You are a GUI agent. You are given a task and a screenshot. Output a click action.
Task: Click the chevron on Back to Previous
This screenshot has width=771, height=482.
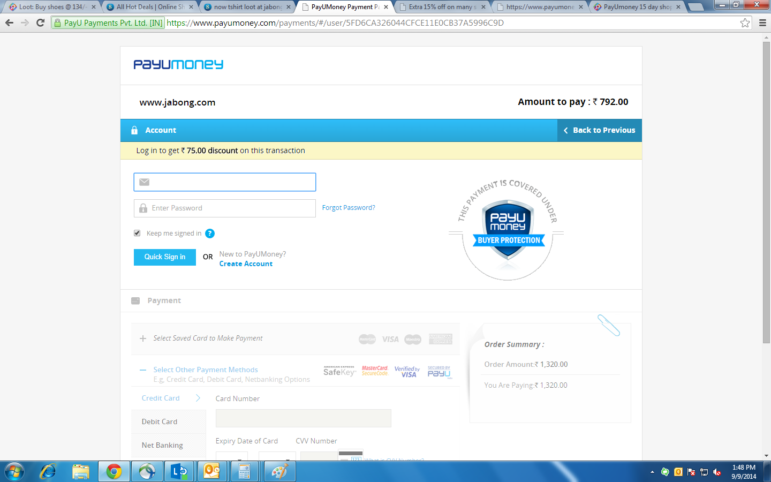click(x=565, y=130)
